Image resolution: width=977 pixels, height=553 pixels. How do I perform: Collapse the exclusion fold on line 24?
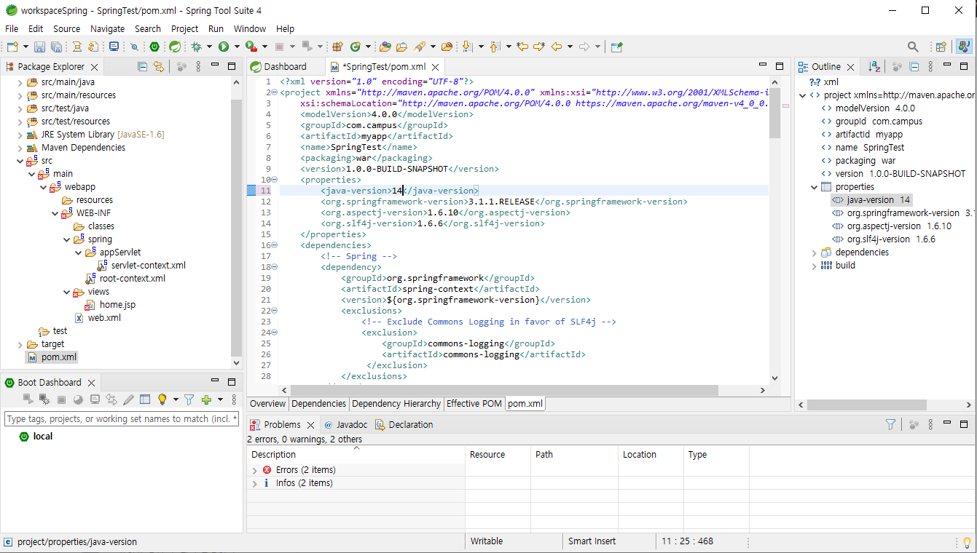(274, 333)
